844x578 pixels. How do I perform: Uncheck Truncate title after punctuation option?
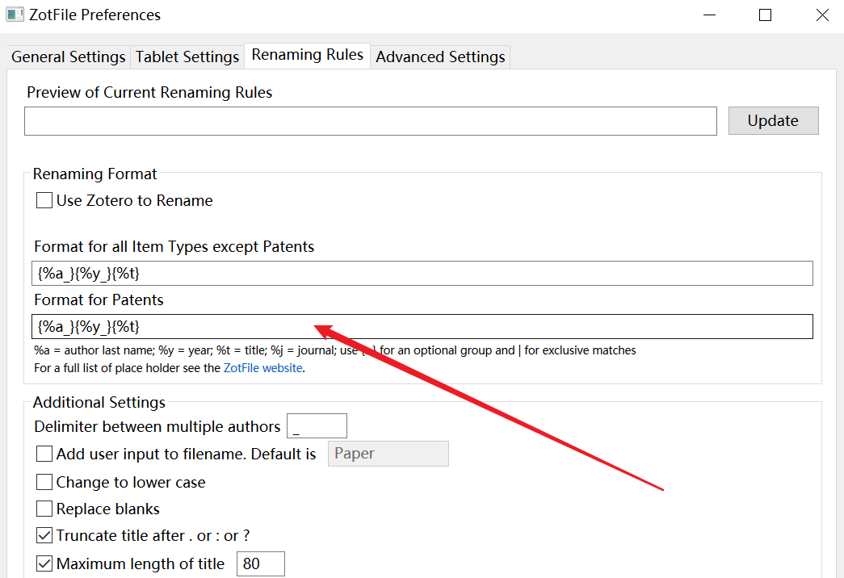coord(45,536)
